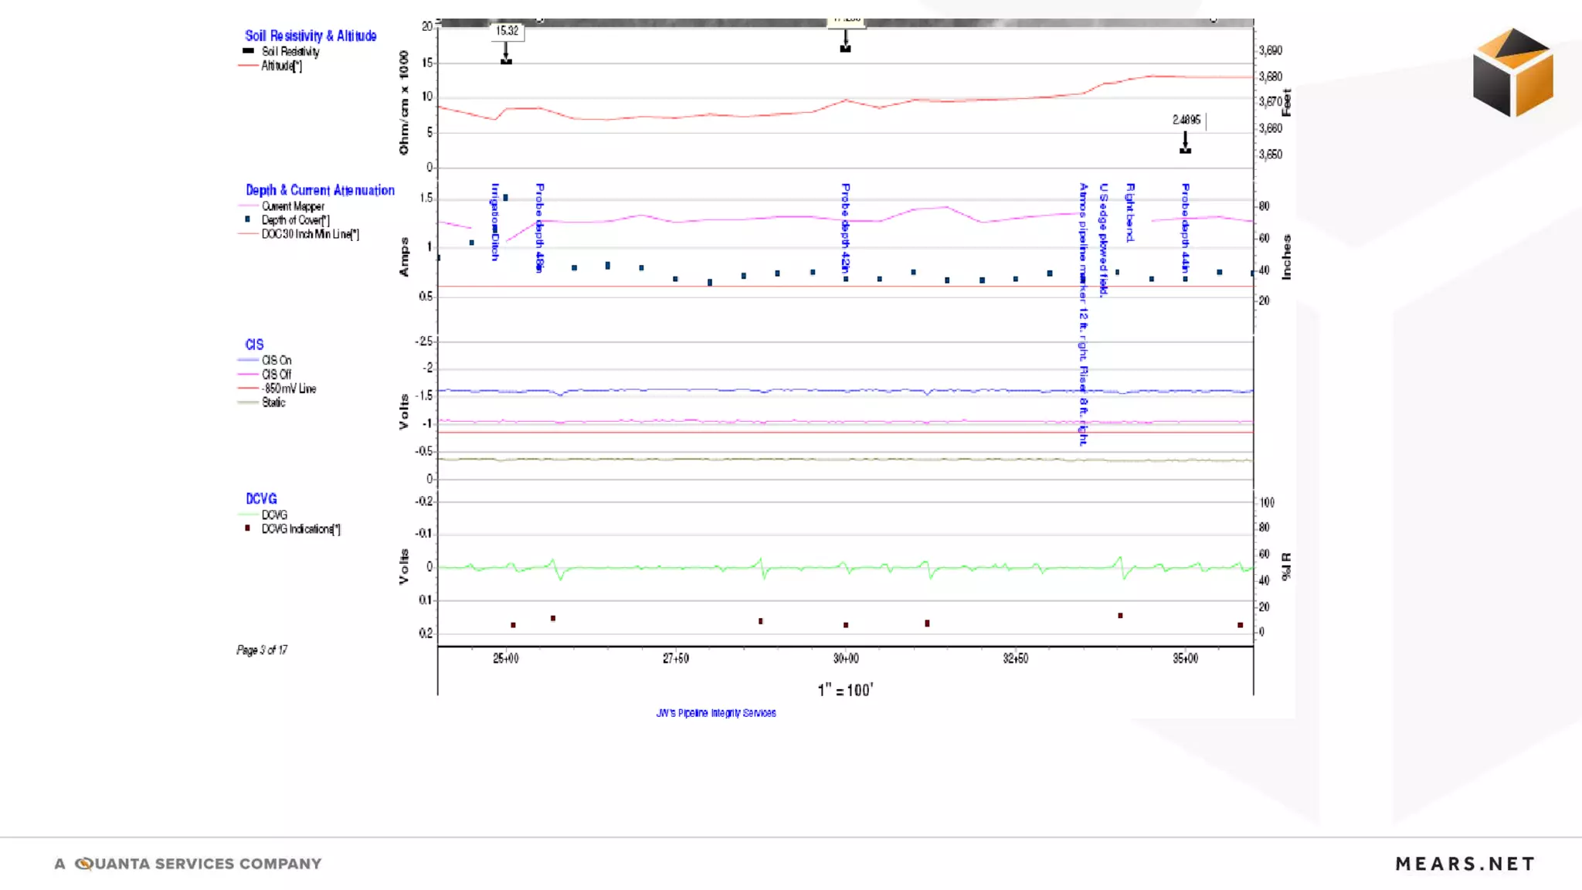
Task: Click the leftmost DCVG indication point
Action: pos(513,625)
